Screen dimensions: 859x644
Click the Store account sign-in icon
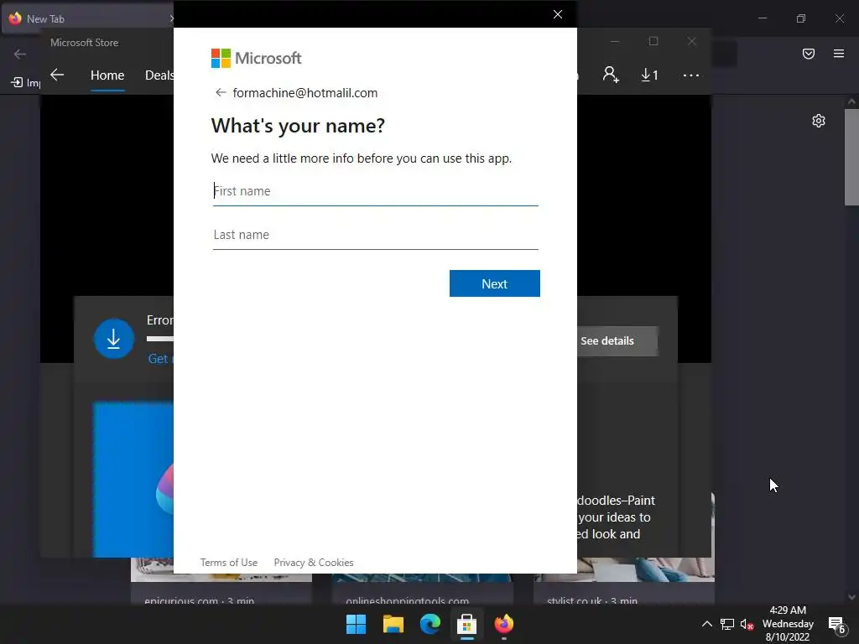coord(611,75)
